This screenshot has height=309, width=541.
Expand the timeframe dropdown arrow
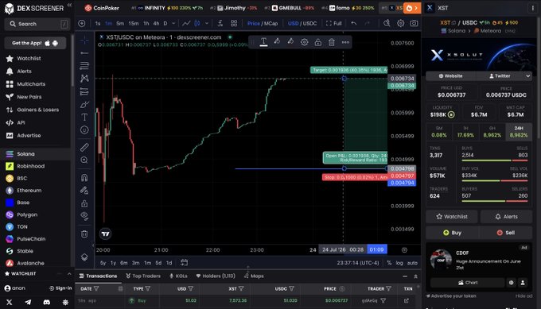[173, 23]
